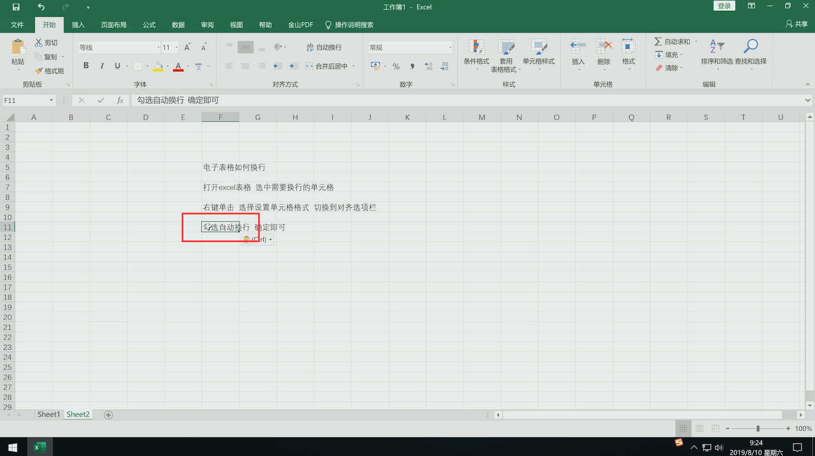Image resolution: width=815 pixels, height=456 pixels.
Task: Open the font size dropdown showing 11
Action: (177, 48)
